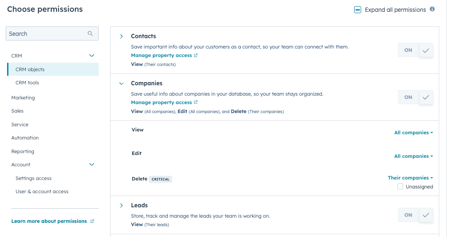Expand the Contacts permission section
Image resolution: width=451 pixels, height=237 pixels.
point(121,36)
